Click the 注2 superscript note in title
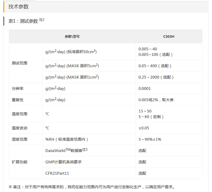 click(x=42, y=20)
